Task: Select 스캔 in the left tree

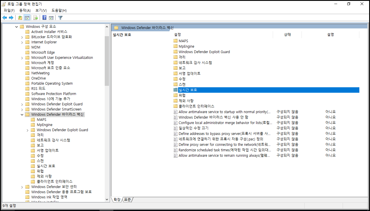Action: (x=40, y=161)
